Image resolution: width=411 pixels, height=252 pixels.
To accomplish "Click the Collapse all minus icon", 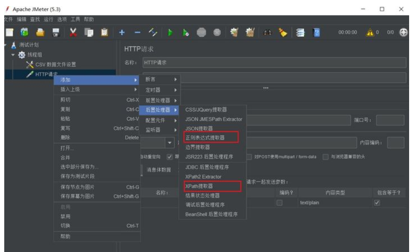I will coord(137,33).
